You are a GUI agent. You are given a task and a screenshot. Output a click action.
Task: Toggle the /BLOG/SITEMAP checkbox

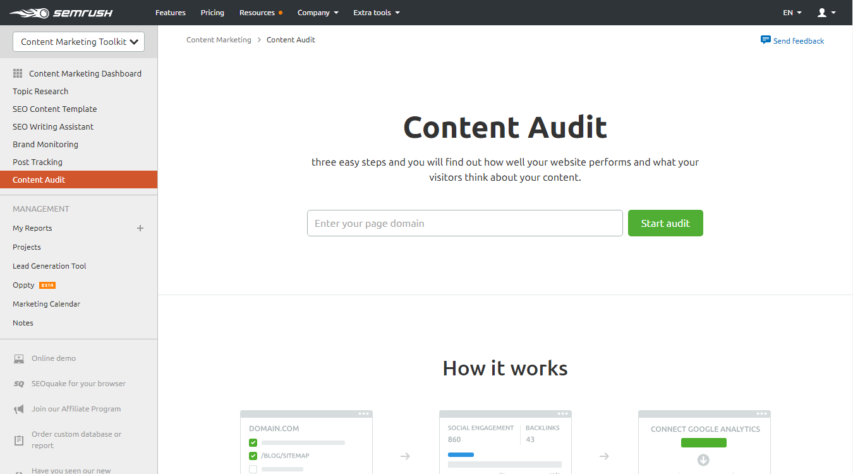click(x=253, y=456)
